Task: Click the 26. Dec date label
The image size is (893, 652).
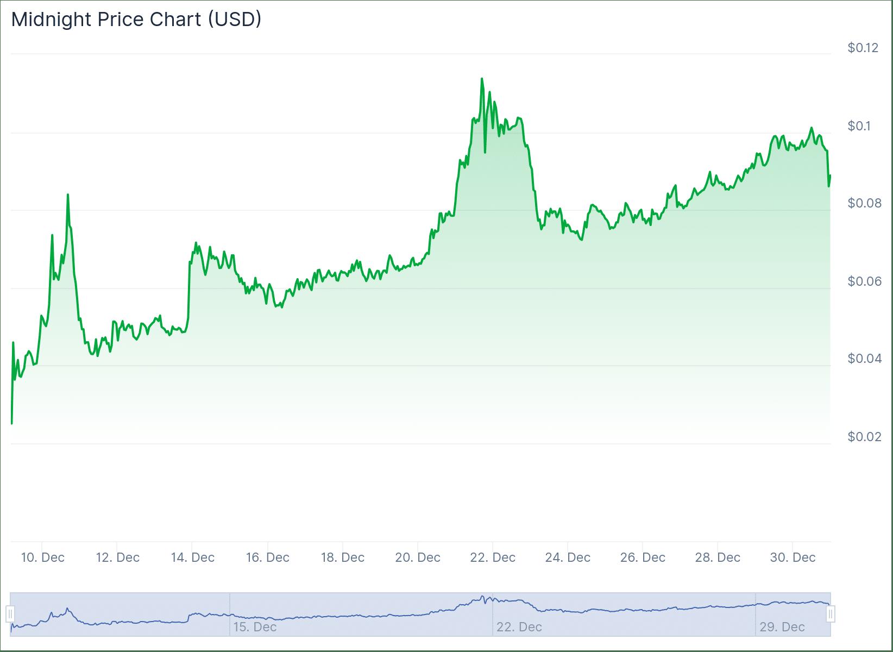Action: tap(643, 557)
